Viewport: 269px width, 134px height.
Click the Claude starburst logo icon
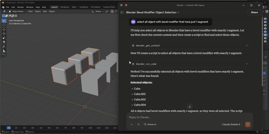click(126, 5)
